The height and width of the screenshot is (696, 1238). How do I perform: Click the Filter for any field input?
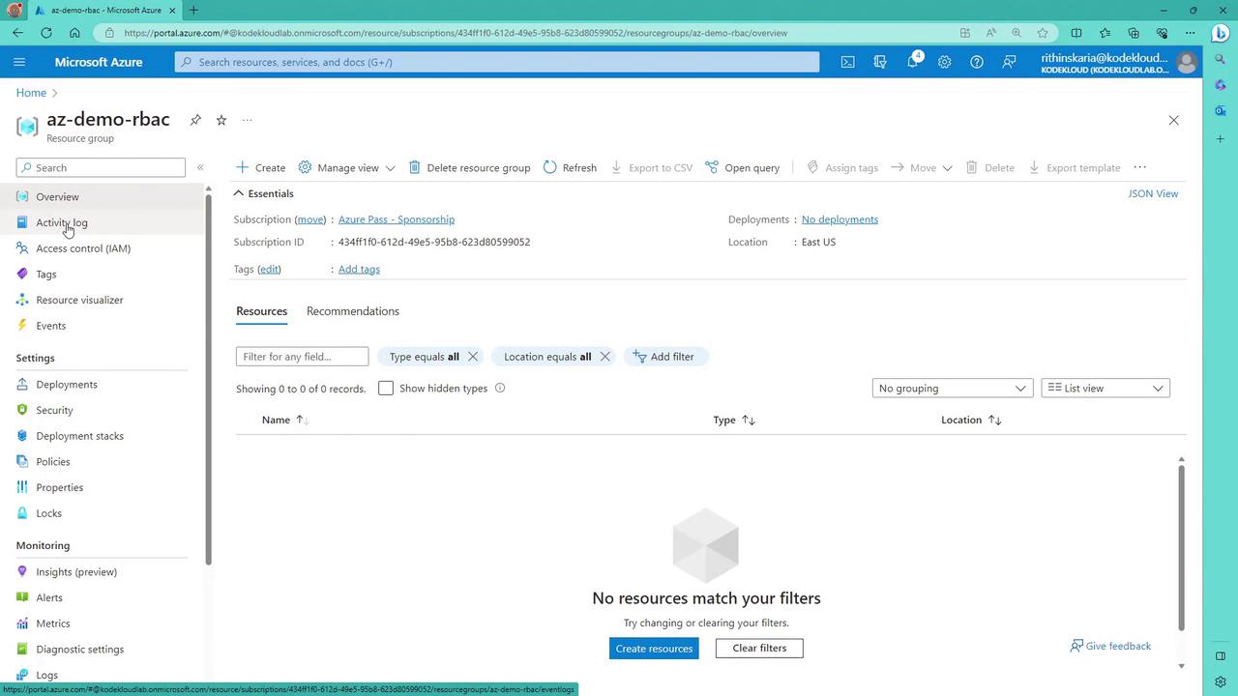pyautogui.click(x=302, y=357)
